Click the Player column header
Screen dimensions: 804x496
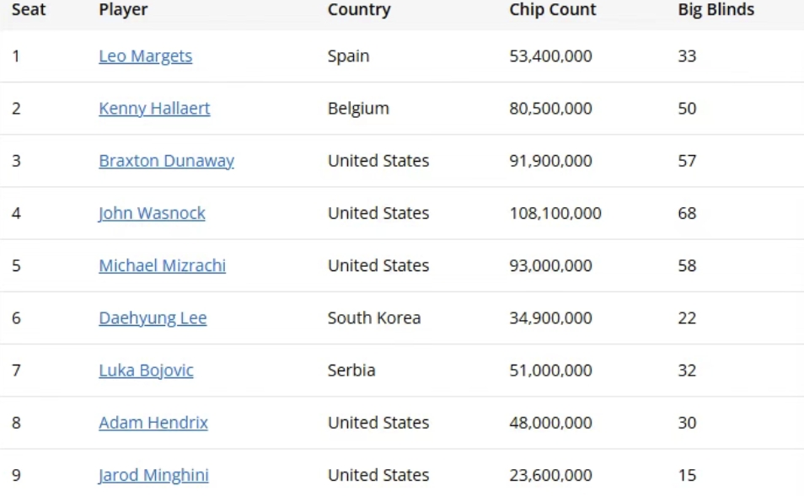[x=123, y=9]
